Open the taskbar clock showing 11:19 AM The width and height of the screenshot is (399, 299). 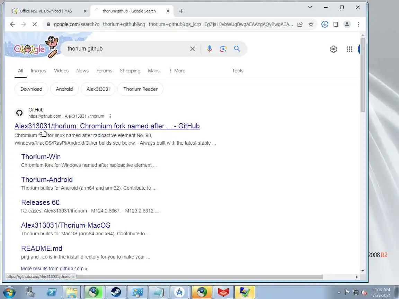381,292
